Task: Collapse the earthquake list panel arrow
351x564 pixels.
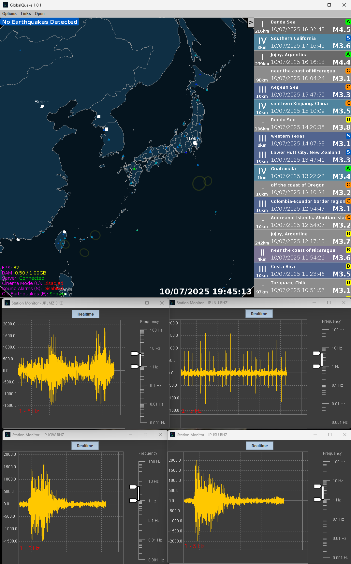Action: pyautogui.click(x=251, y=22)
